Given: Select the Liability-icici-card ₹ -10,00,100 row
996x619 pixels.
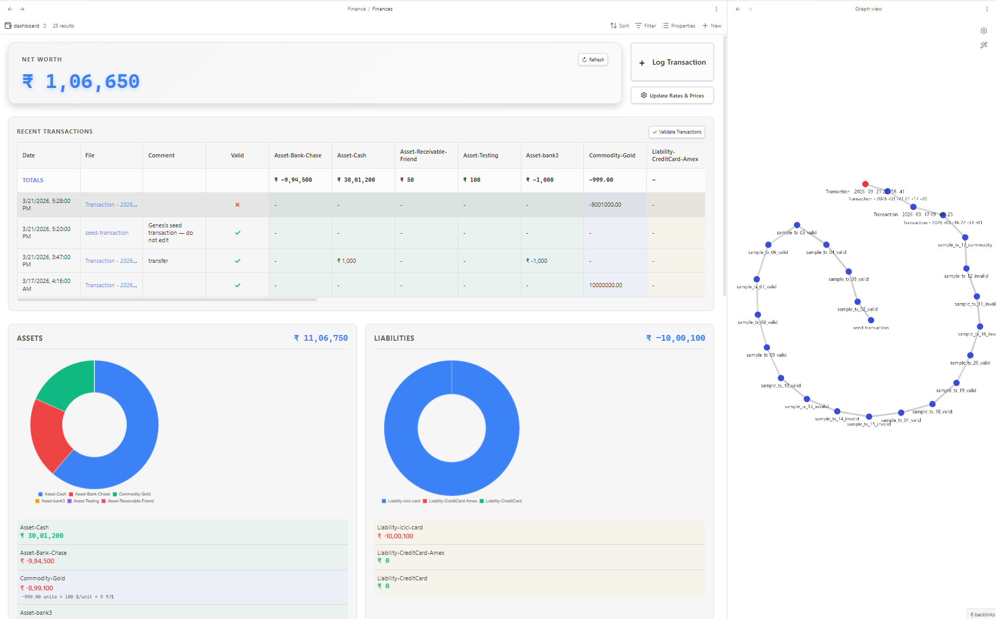Looking at the screenshot, I should tap(539, 532).
